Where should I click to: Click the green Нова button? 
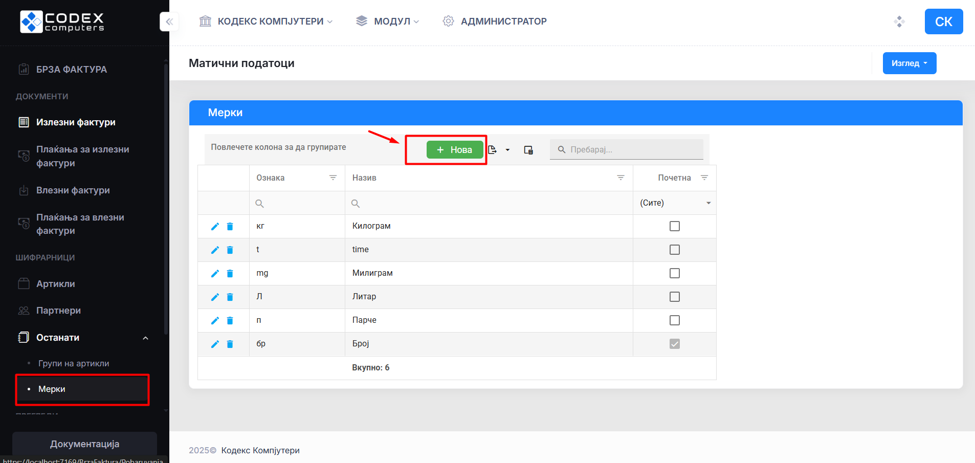[454, 150]
